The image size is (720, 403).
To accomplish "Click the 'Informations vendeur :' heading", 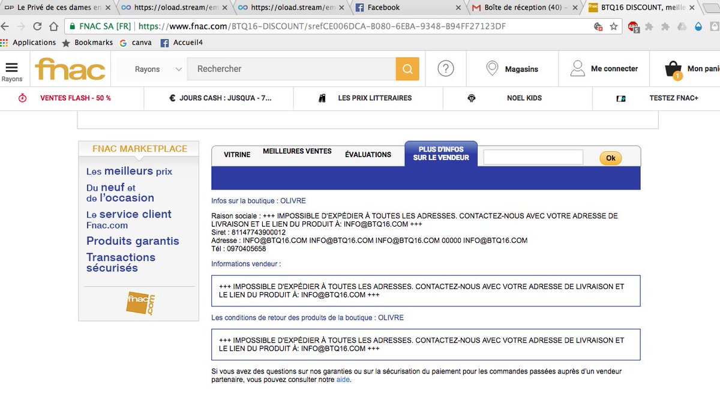I will [x=246, y=263].
